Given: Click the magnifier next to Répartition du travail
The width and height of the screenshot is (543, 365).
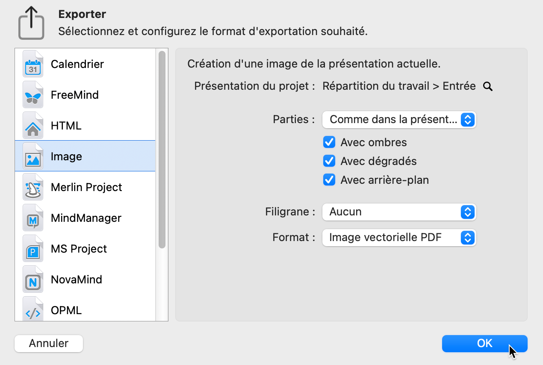Looking at the screenshot, I should click(x=488, y=87).
